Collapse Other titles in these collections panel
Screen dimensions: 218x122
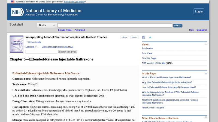pos(206,118)
